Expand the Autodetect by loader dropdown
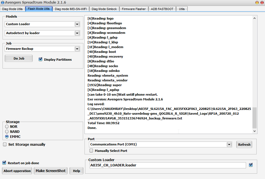Screen dimensions: 265x179 coord(77,33)
